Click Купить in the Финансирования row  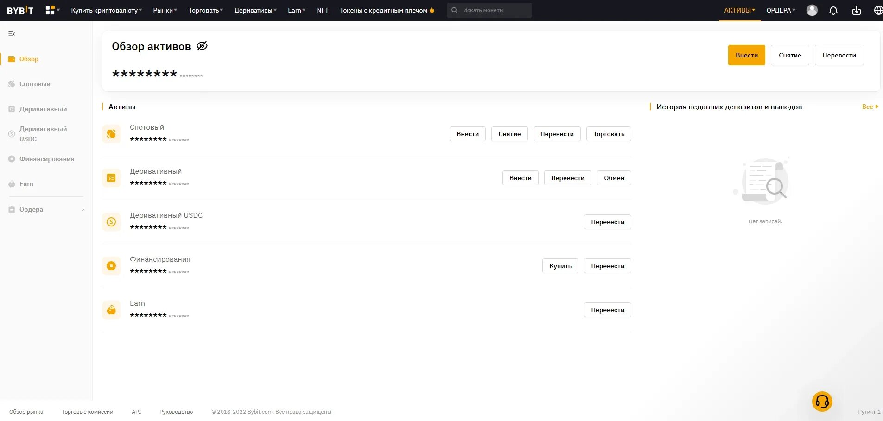click(560, 266)
